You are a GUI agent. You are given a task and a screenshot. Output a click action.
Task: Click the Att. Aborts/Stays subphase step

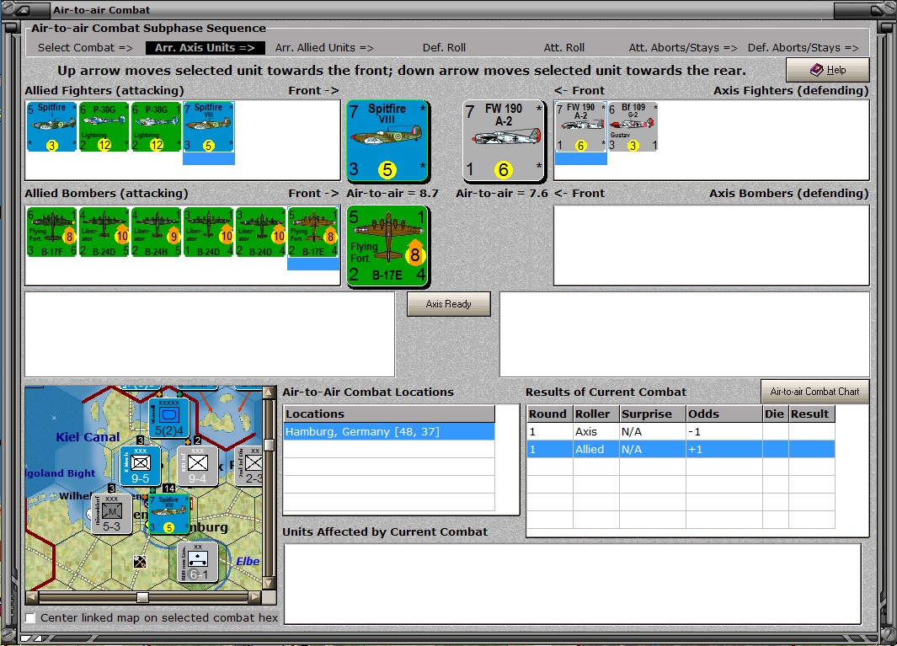(683, 48)
